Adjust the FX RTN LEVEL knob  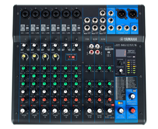click(x=121, y=111)
